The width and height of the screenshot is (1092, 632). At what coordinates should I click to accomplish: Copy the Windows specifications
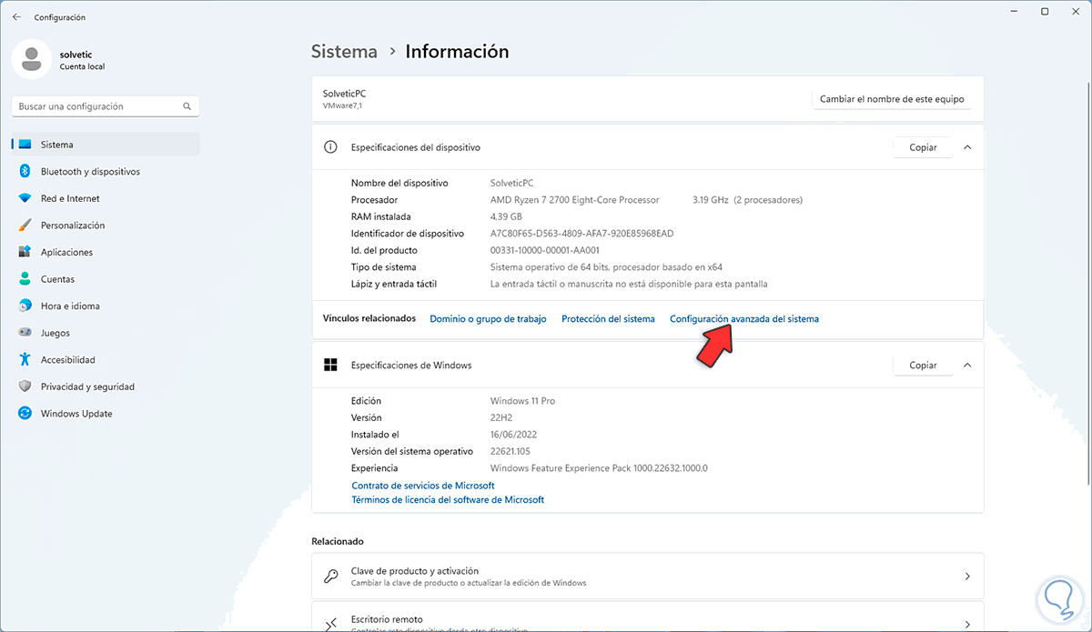pos(923,366)
